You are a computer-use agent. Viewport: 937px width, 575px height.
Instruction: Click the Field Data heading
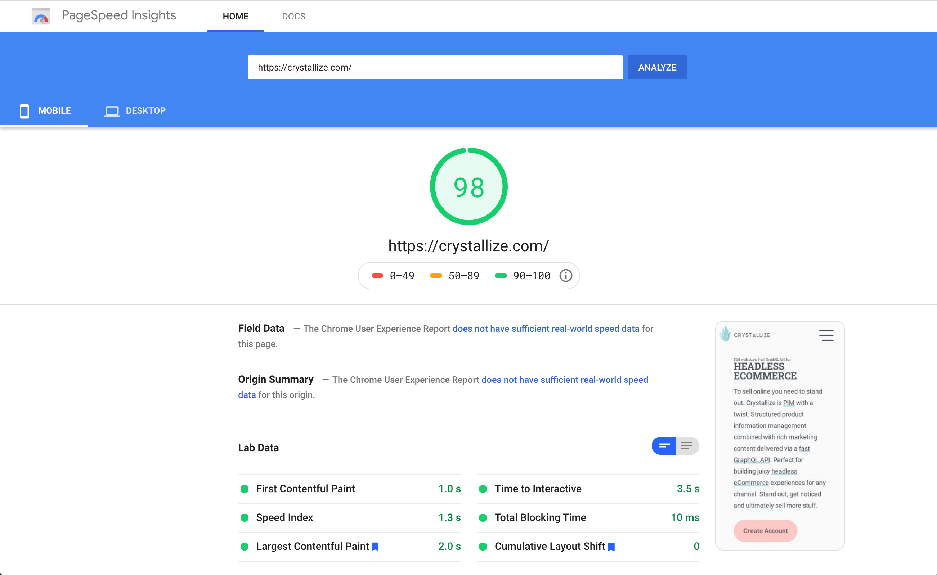[261, 329]
